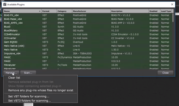Click the Enabled cell for BIAS FX_x64
Viewport: 179px width, 106px height.
coord(154,15)
